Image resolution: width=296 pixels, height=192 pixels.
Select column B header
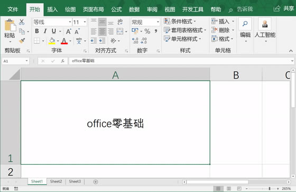pos(236,75)
